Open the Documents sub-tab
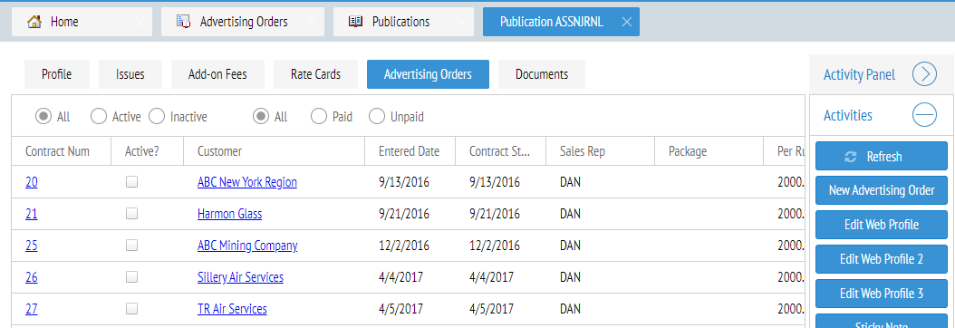 542,74
